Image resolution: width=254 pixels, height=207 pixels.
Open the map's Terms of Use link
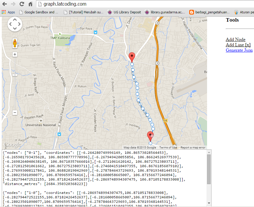[x=168, y=148]
